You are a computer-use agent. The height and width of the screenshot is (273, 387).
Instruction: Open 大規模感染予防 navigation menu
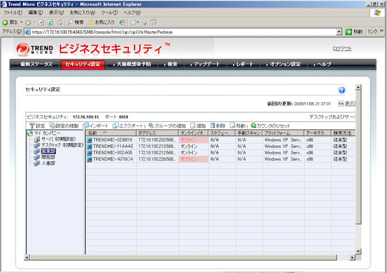coord(132,64)
